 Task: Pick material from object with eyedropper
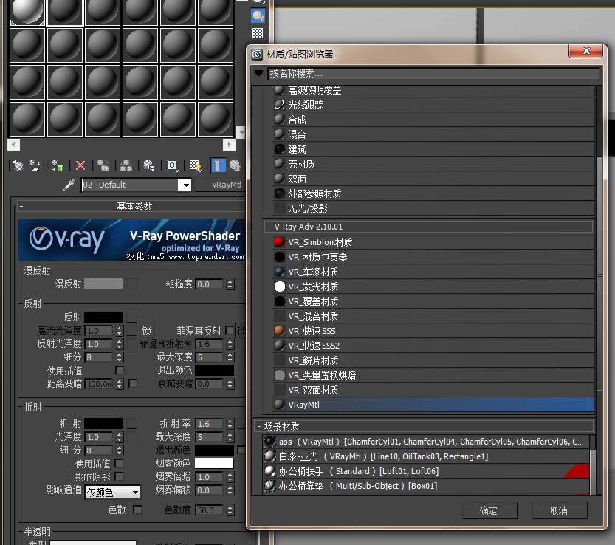click(x=69, y=185)
